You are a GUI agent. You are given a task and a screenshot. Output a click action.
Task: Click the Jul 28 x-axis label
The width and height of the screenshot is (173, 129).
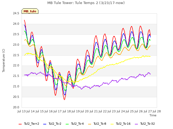[157, 111]
